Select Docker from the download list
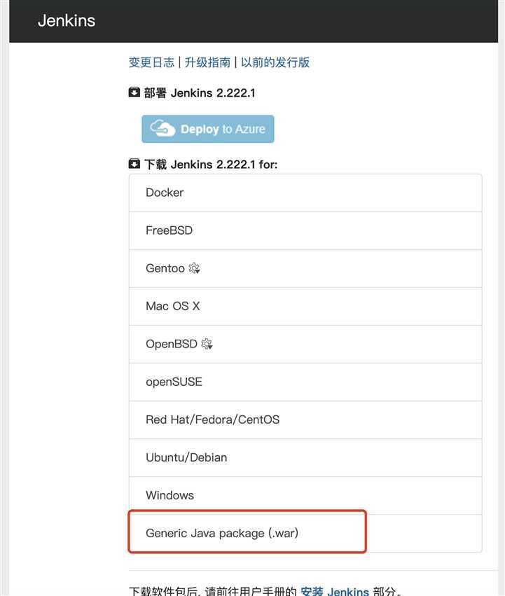The height and width of the screenshot is (596, 505). coord(305,193)
